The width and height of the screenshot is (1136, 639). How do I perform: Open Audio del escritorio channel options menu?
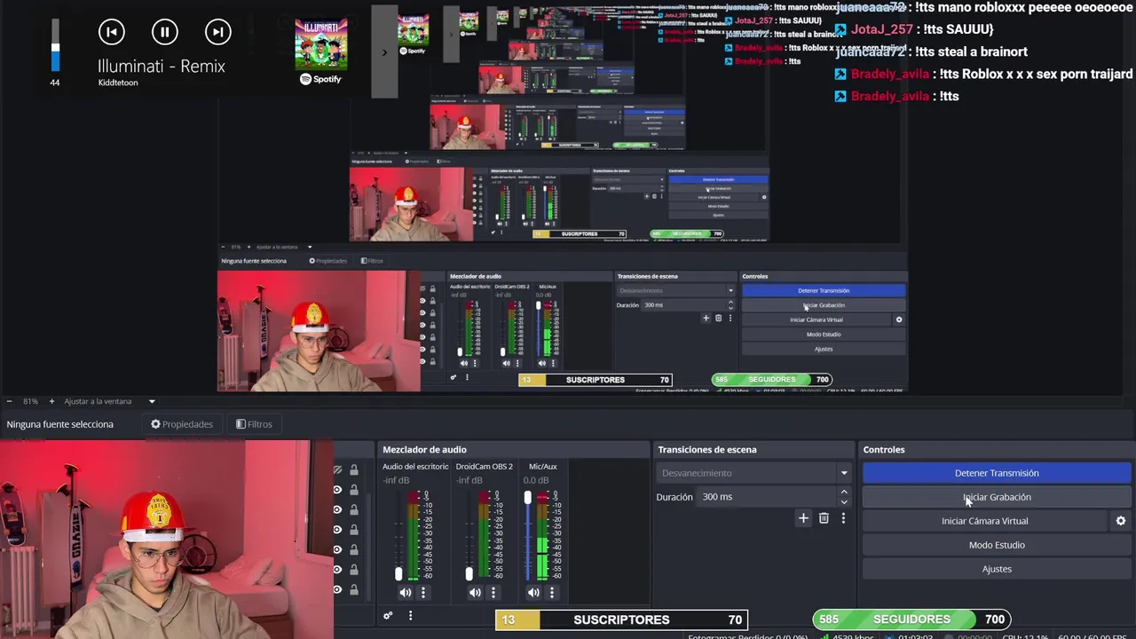click(x=423, y=592)
